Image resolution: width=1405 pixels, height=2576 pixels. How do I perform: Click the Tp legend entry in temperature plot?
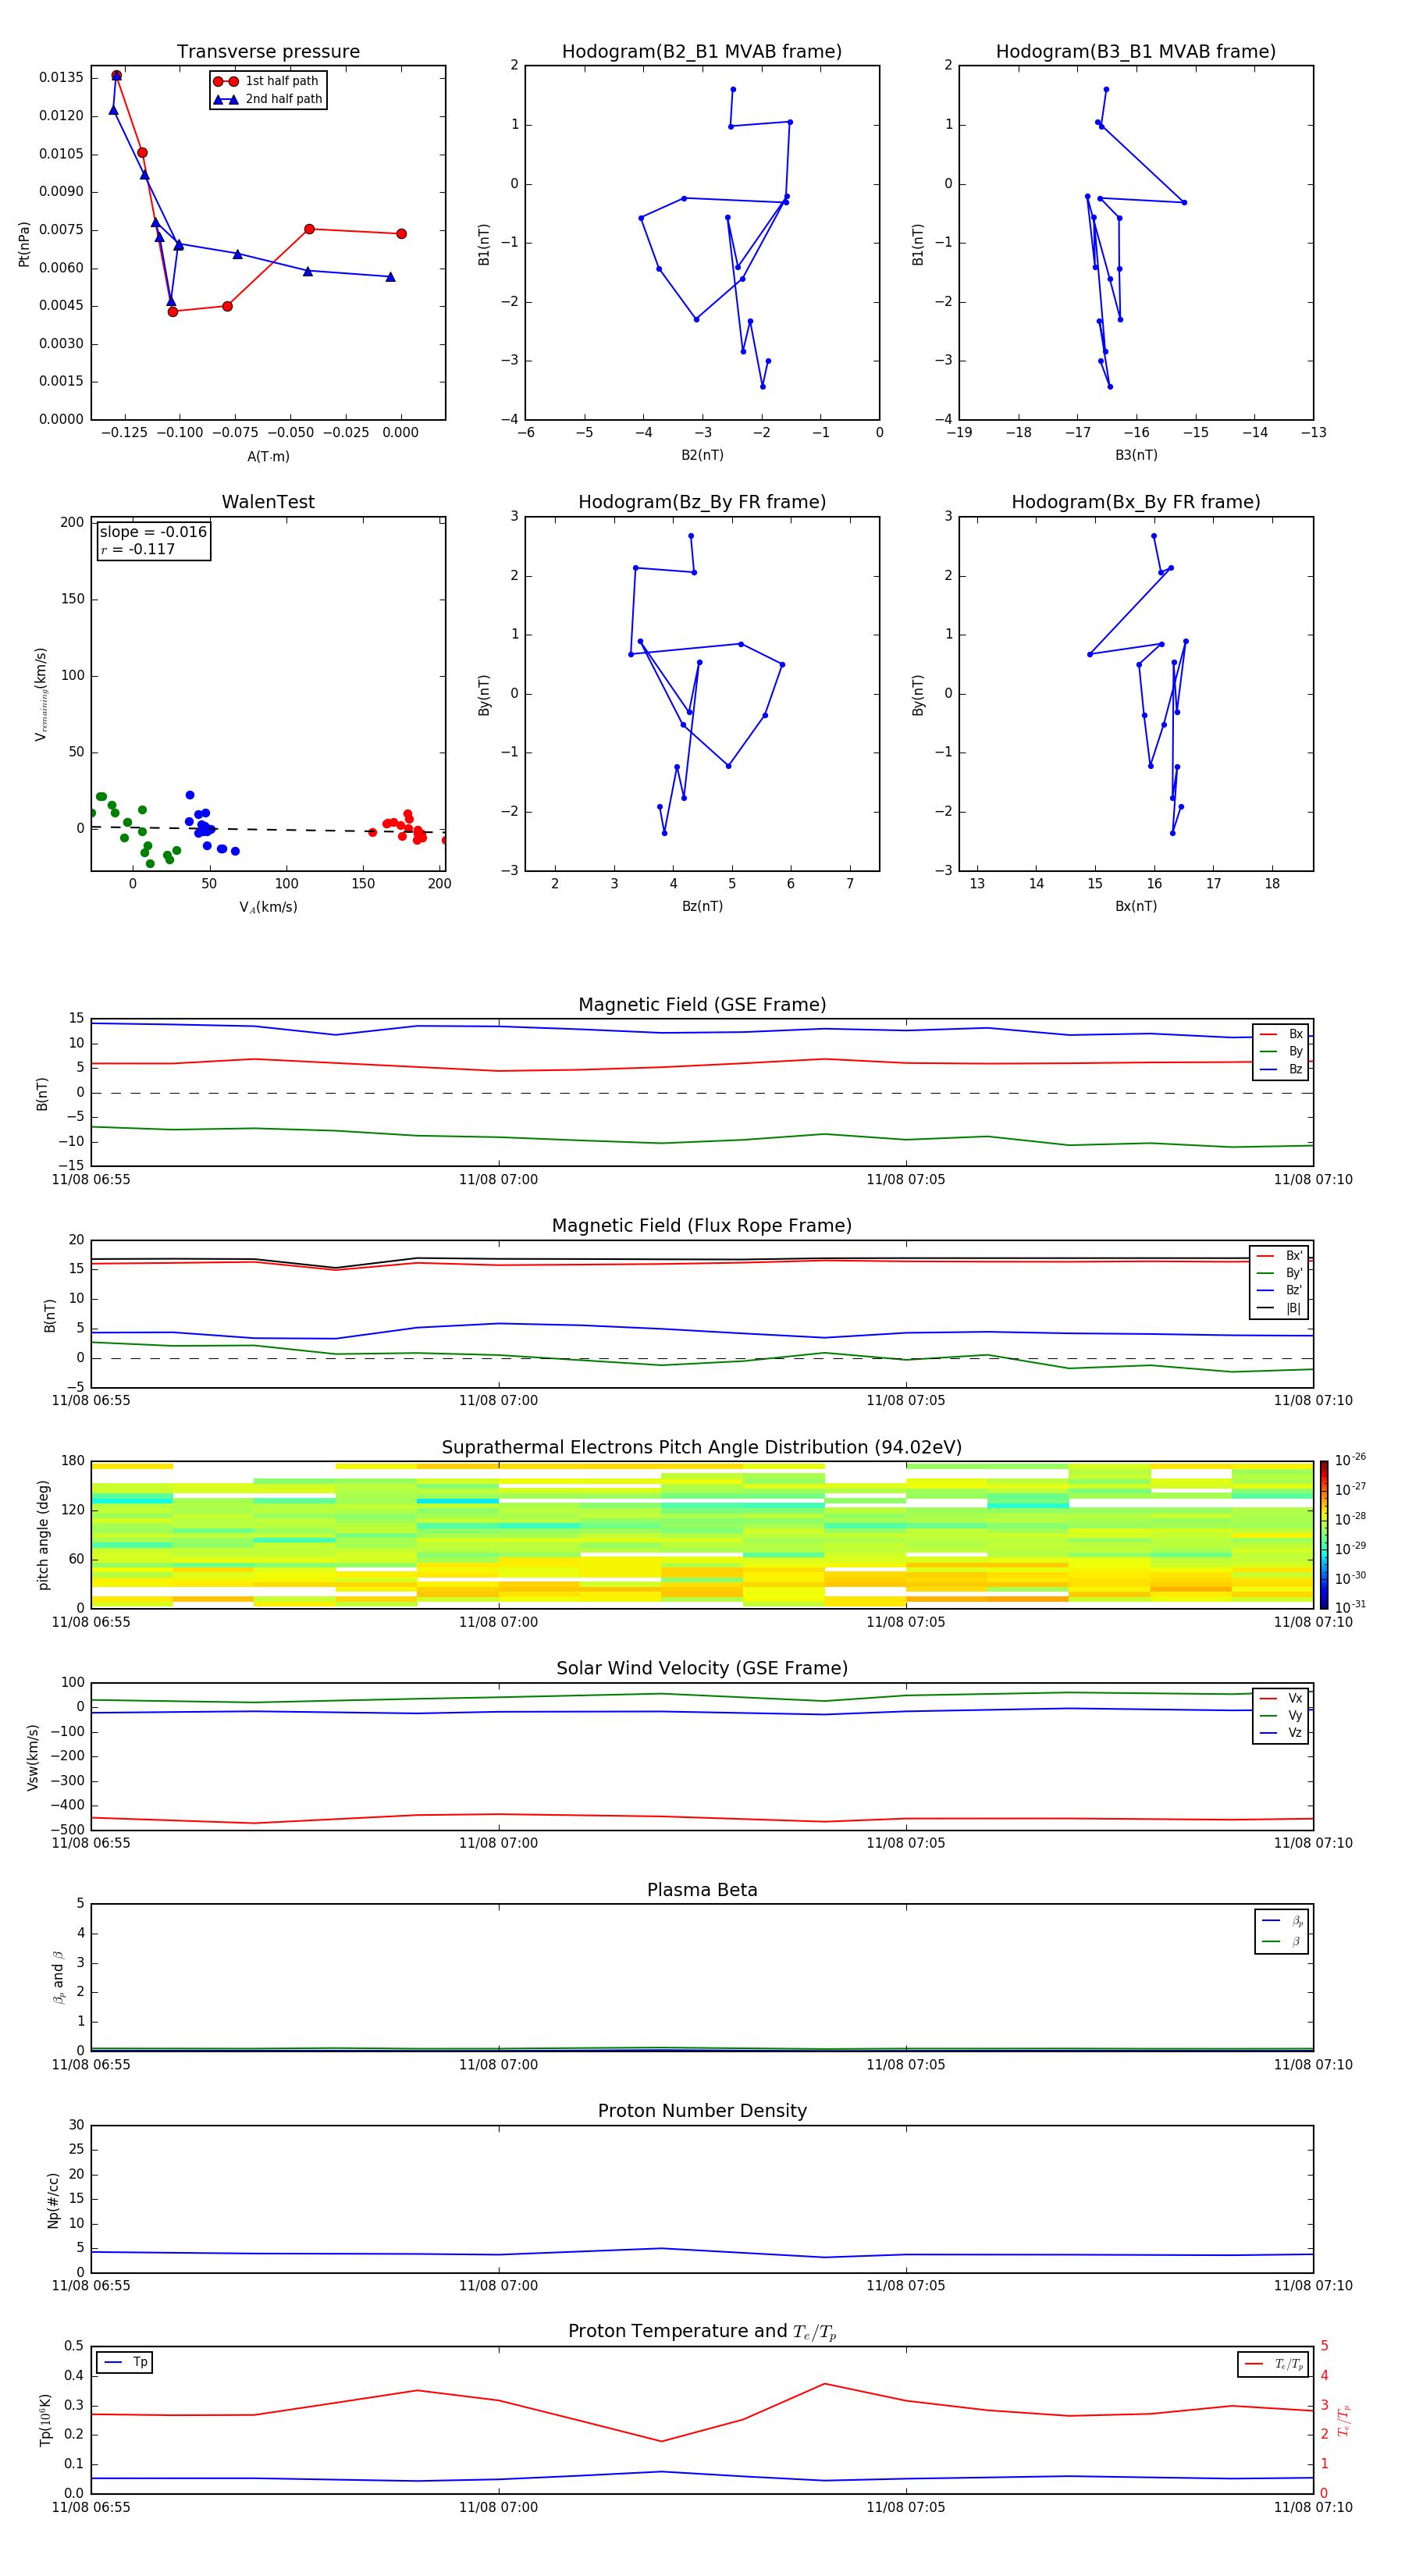click(x=125, y=2362)
